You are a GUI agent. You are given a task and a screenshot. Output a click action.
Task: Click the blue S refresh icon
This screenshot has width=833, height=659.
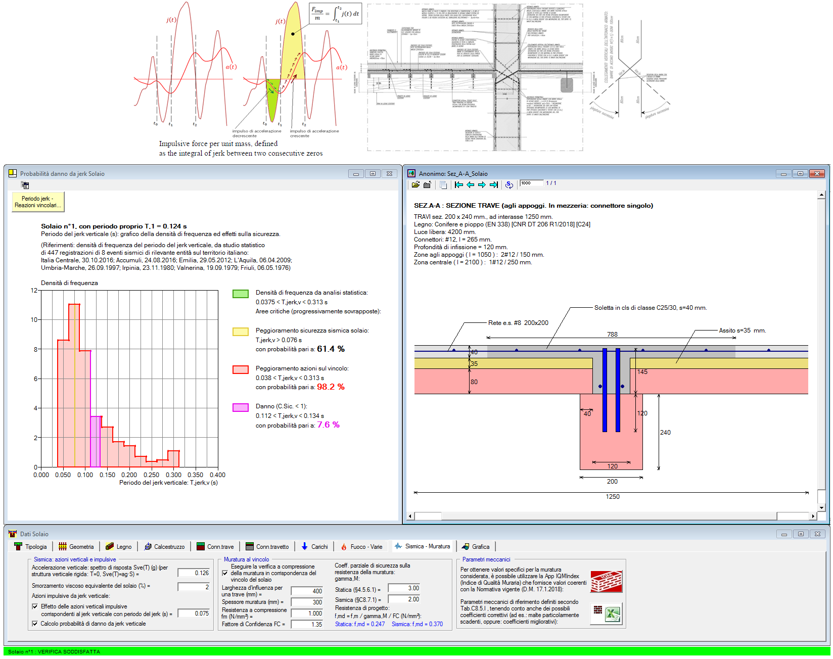coord(509,185)
